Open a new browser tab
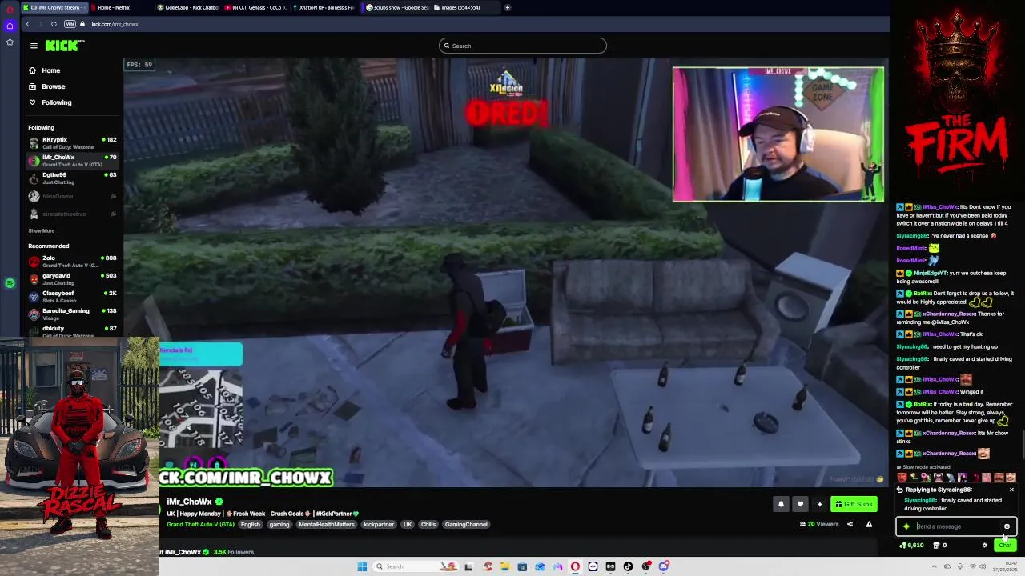This screenshot has width=1025, height=576. [507, 7]
